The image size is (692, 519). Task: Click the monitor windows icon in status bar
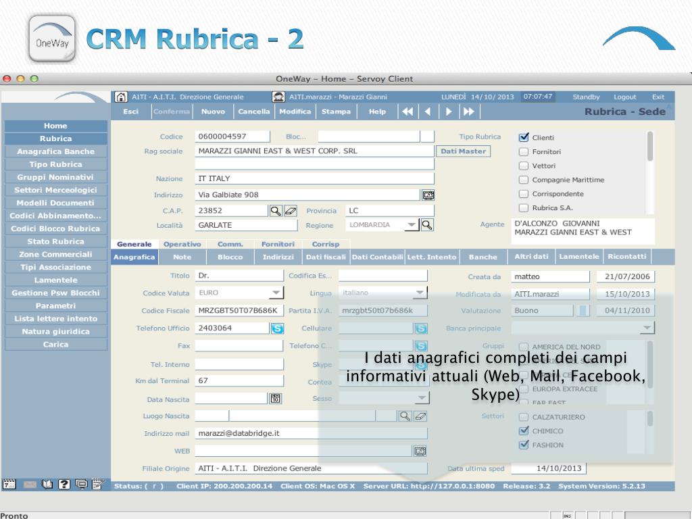82,484
